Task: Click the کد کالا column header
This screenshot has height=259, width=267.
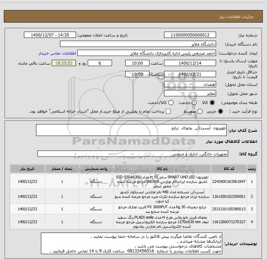Action: point(229,169)
